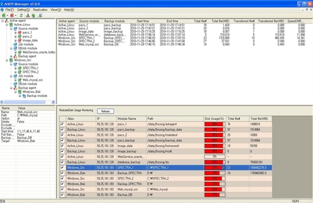
Task: Select the Active_Linux server icon in the tree
Action: 11,24
